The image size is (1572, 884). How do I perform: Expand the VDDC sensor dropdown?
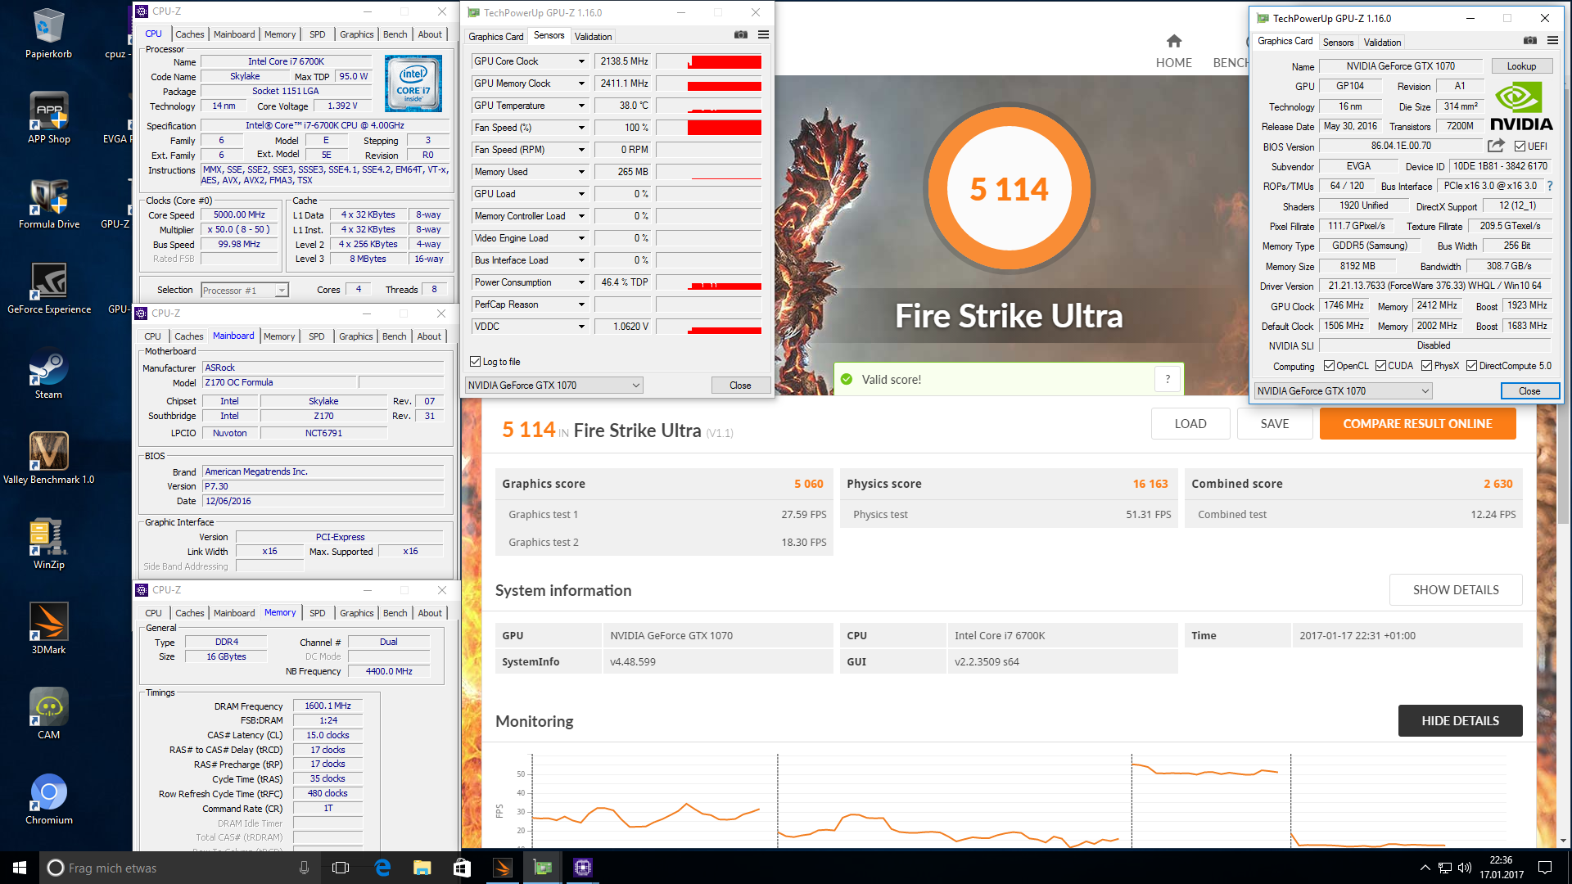tap(581, 327)
